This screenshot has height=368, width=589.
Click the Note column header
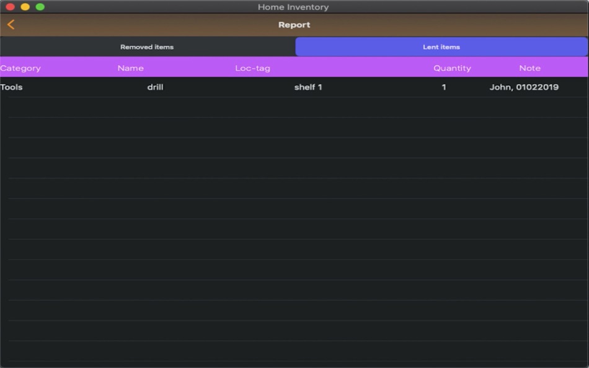(x=529, y=68)
